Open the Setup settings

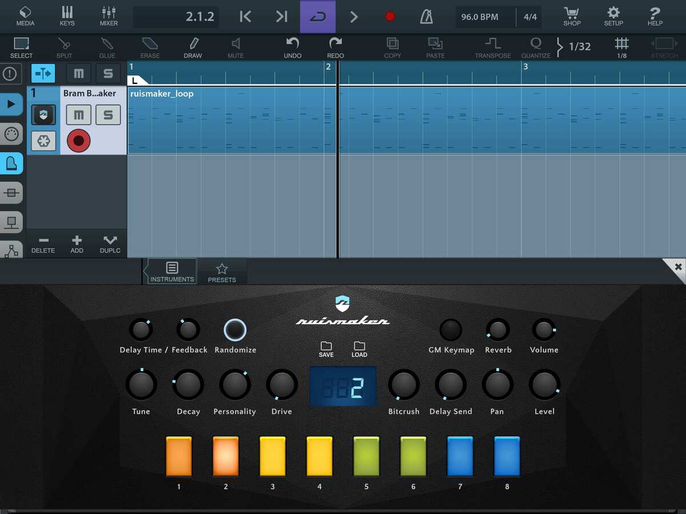pyautogui.click(x=613, y=16)
